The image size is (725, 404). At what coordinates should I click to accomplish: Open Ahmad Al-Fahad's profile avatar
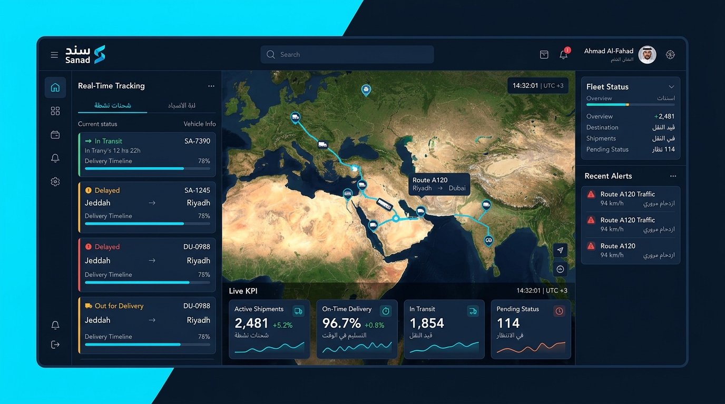(648, 55)
